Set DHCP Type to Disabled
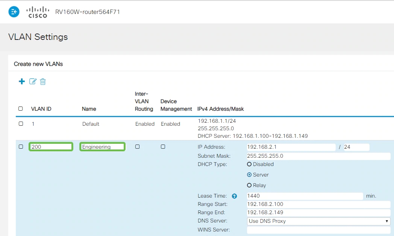Screen dimensions: 394x236 click(x=249, y=164)
